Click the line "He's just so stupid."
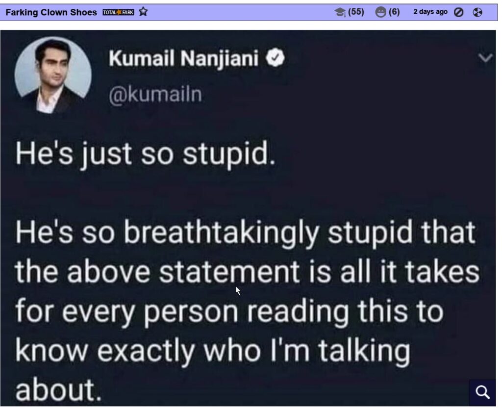Image resolution: width=502 pixels, height=410 pixels. (x=143, y=155)
